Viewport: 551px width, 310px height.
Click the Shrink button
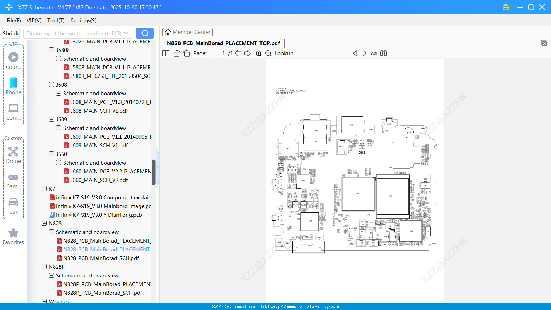tap(10, 33)
